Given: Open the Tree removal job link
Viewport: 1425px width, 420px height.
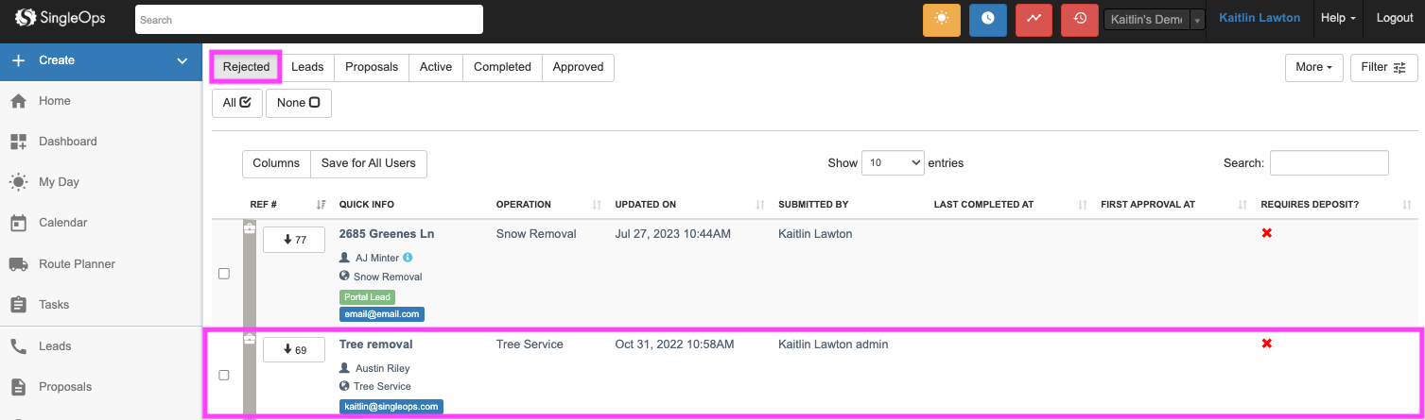Looking at the screenshot, I should click(x=375, y=344).
